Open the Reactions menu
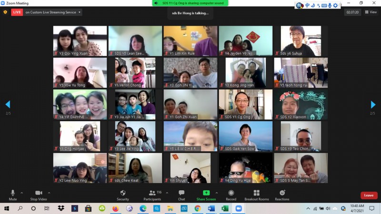Screen dimensions: 381x214 click(282, 195)
